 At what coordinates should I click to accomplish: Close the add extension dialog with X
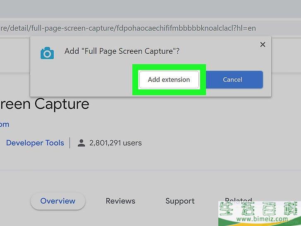coord(263,45)
